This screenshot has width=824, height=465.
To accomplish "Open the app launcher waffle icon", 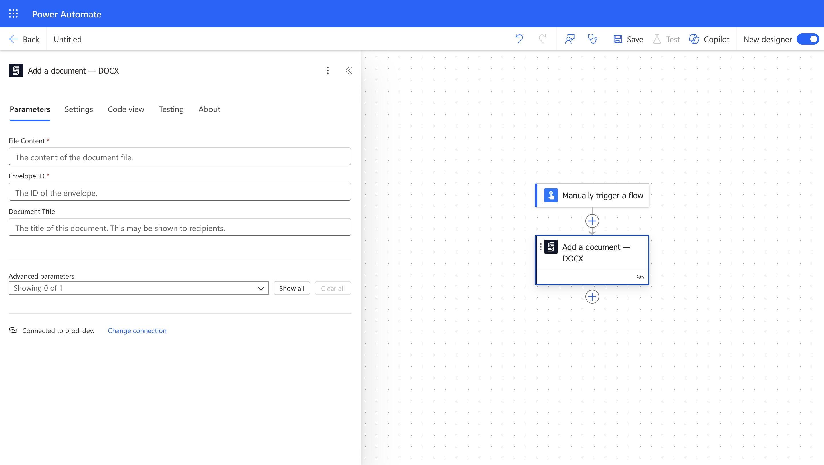I will pyautogui.click(x=13, y=14).
